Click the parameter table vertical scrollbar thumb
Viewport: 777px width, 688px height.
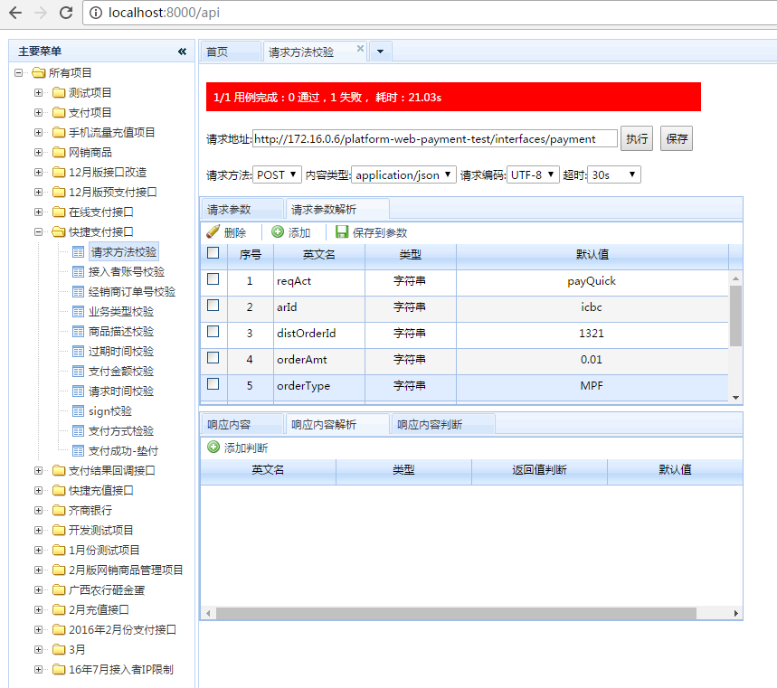(x=735, y=316)
